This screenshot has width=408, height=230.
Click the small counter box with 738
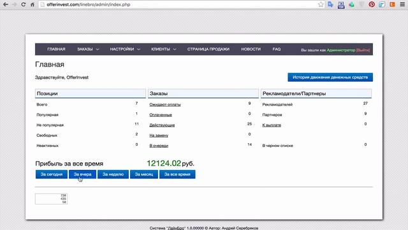point(51,199)
